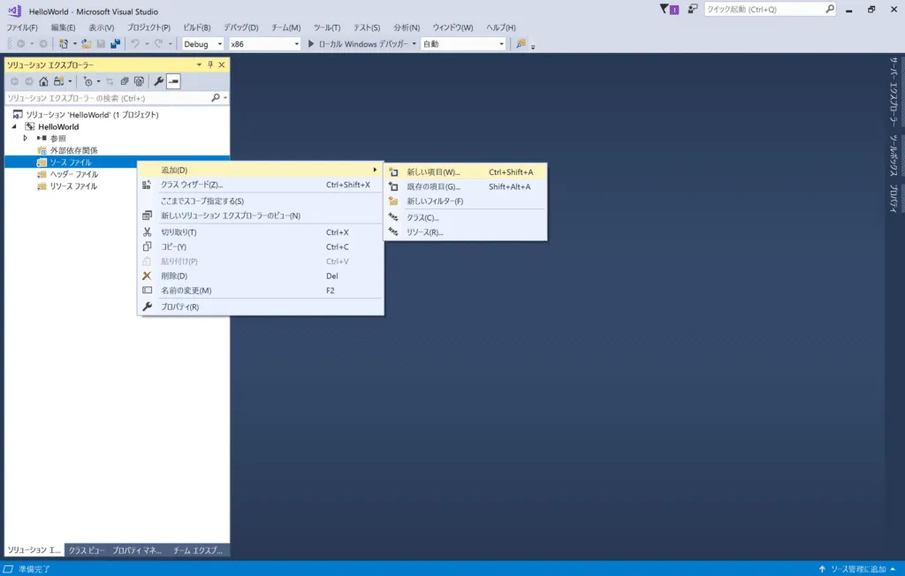The height and width of the screenshot is (576, 905).
Task: Collapse the HelloWorld project node arrow
Action: pos(14,126)
